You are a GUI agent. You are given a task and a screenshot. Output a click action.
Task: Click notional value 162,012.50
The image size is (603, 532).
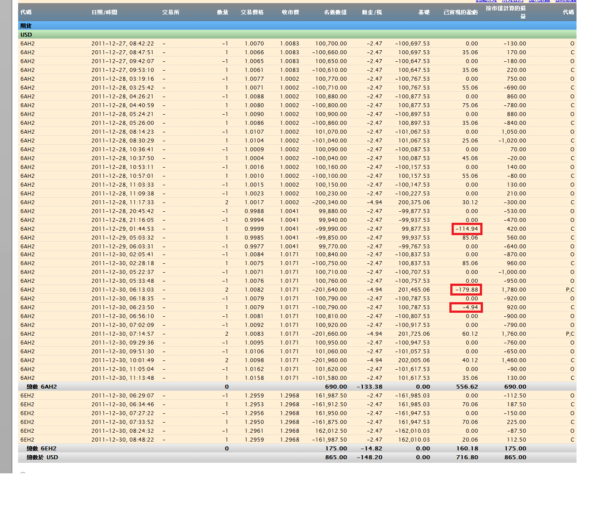point(331,431)
